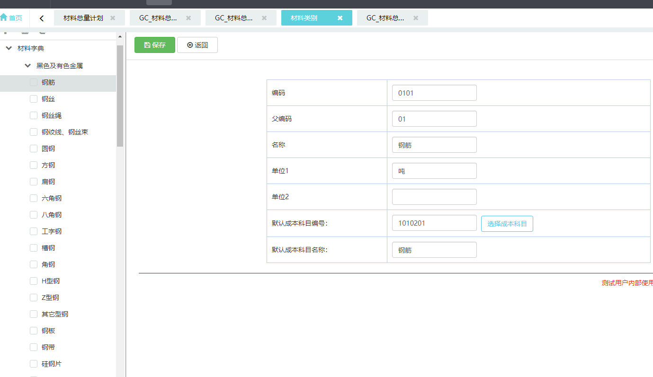Tick the 方钢 checkbox
653x377 pixels.
(34, 165)
